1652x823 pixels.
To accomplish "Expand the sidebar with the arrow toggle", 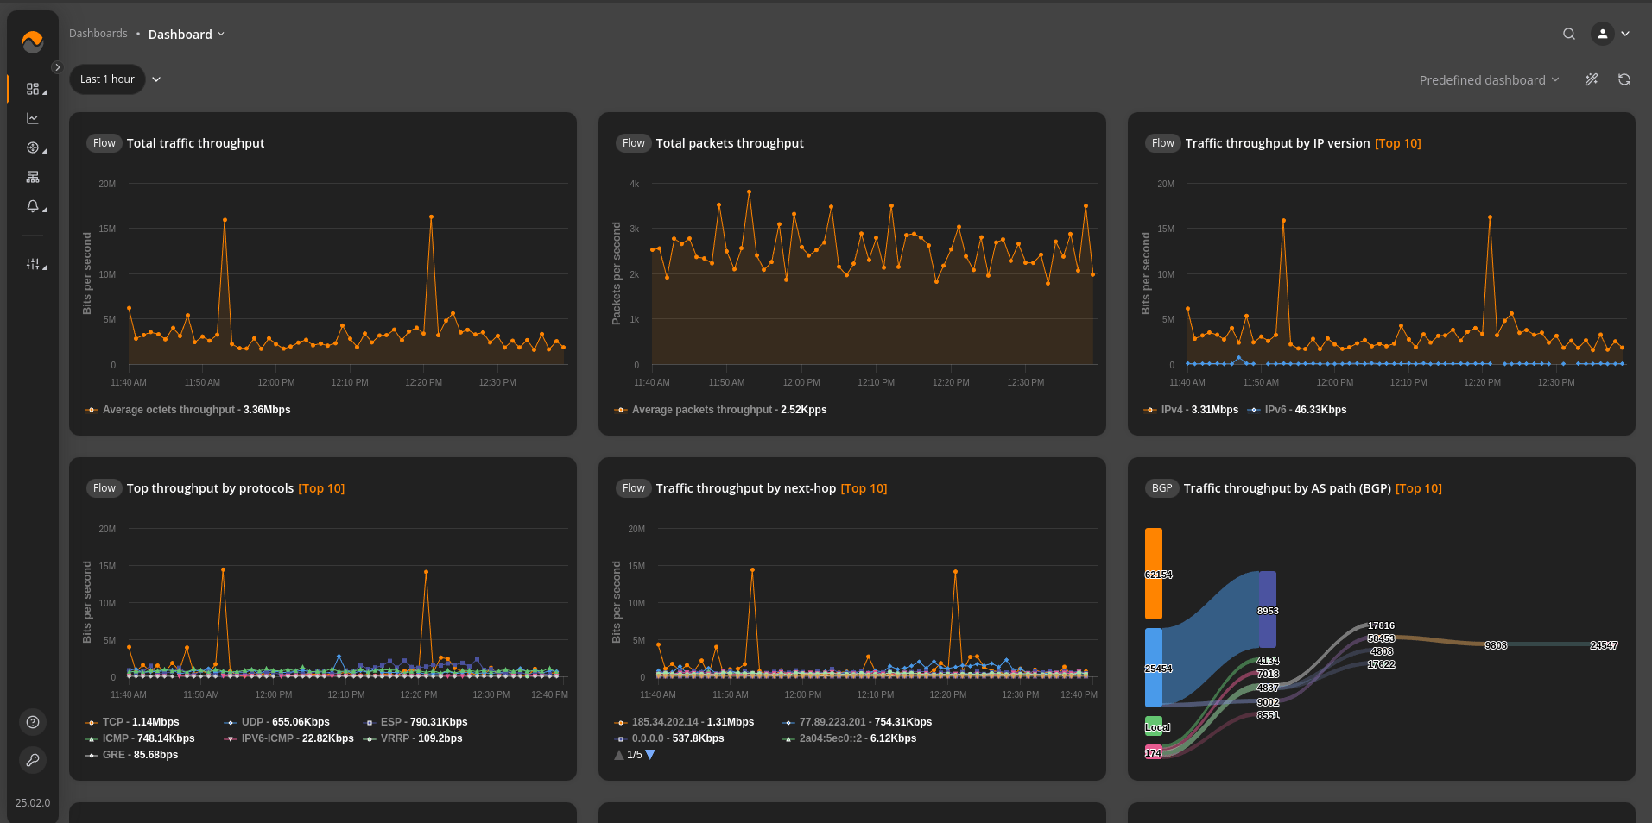I will pyautogui.click(x=57, y=67).
